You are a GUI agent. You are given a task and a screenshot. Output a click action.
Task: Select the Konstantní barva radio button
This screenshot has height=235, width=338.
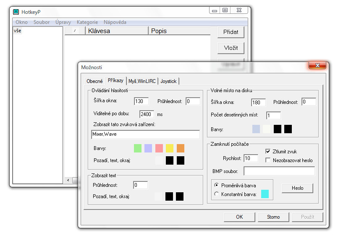216,194
